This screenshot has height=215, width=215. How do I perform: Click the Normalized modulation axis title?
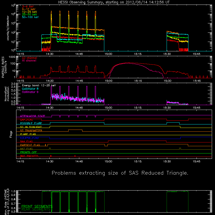(7, 94)
